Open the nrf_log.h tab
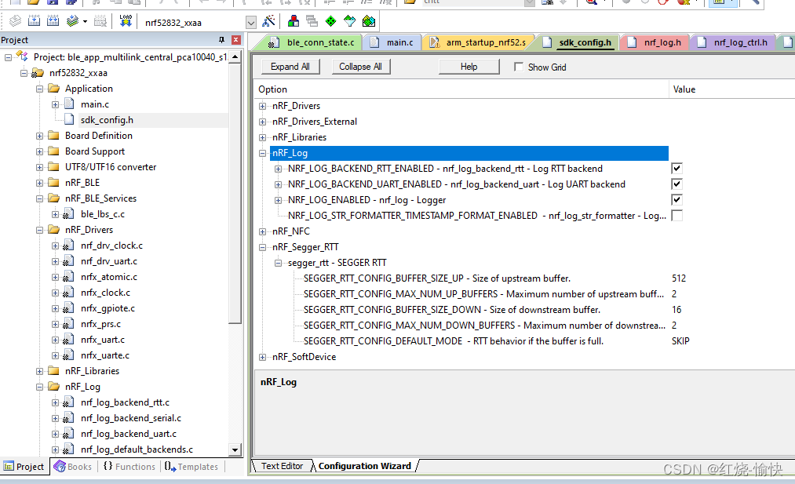 pos(654,42)
